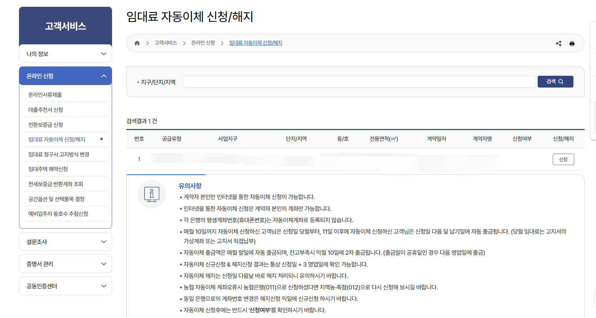
Task: Open 예비입주자 동호수 추첨신청 sidebar item
Action: 58,214
